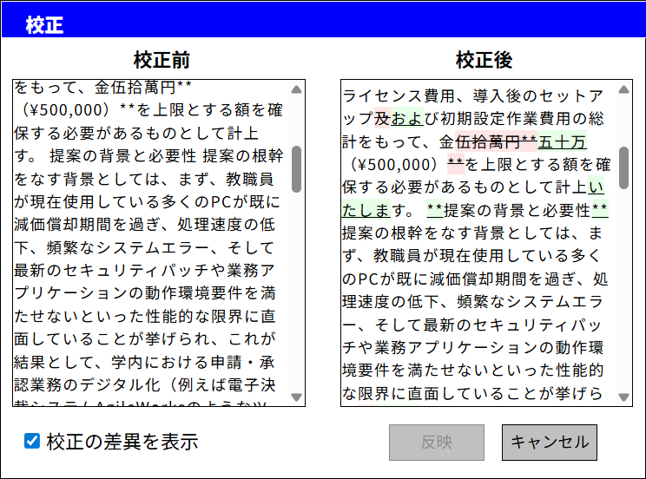Click the 校正前 column heading
Image resolution: width=646 pixels, height=479 pixels.
point(161,60)
